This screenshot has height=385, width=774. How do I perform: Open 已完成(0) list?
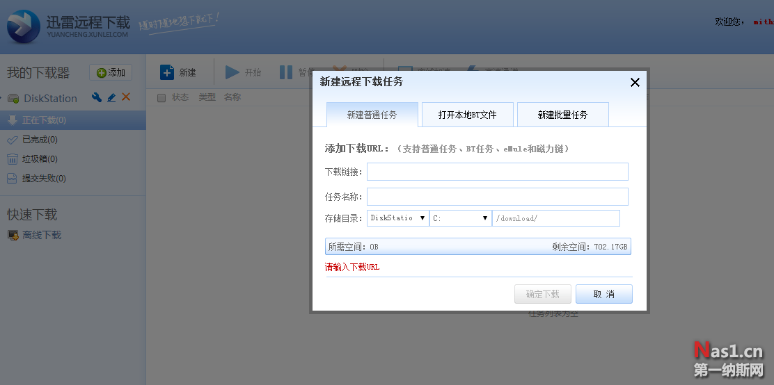(x=40, y=140)
